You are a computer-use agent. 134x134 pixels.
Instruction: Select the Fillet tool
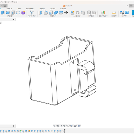coord(46,12)
